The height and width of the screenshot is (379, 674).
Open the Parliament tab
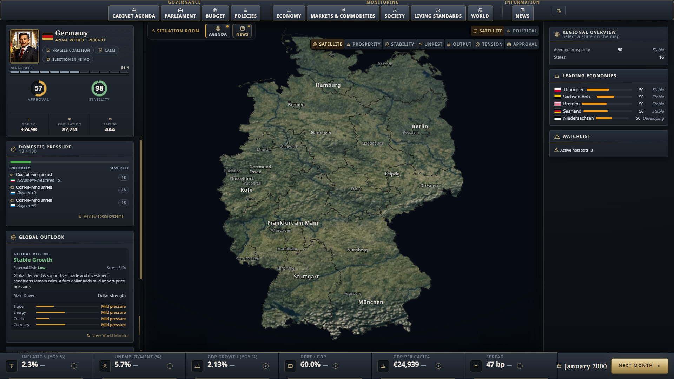click(x=180, y=13)
